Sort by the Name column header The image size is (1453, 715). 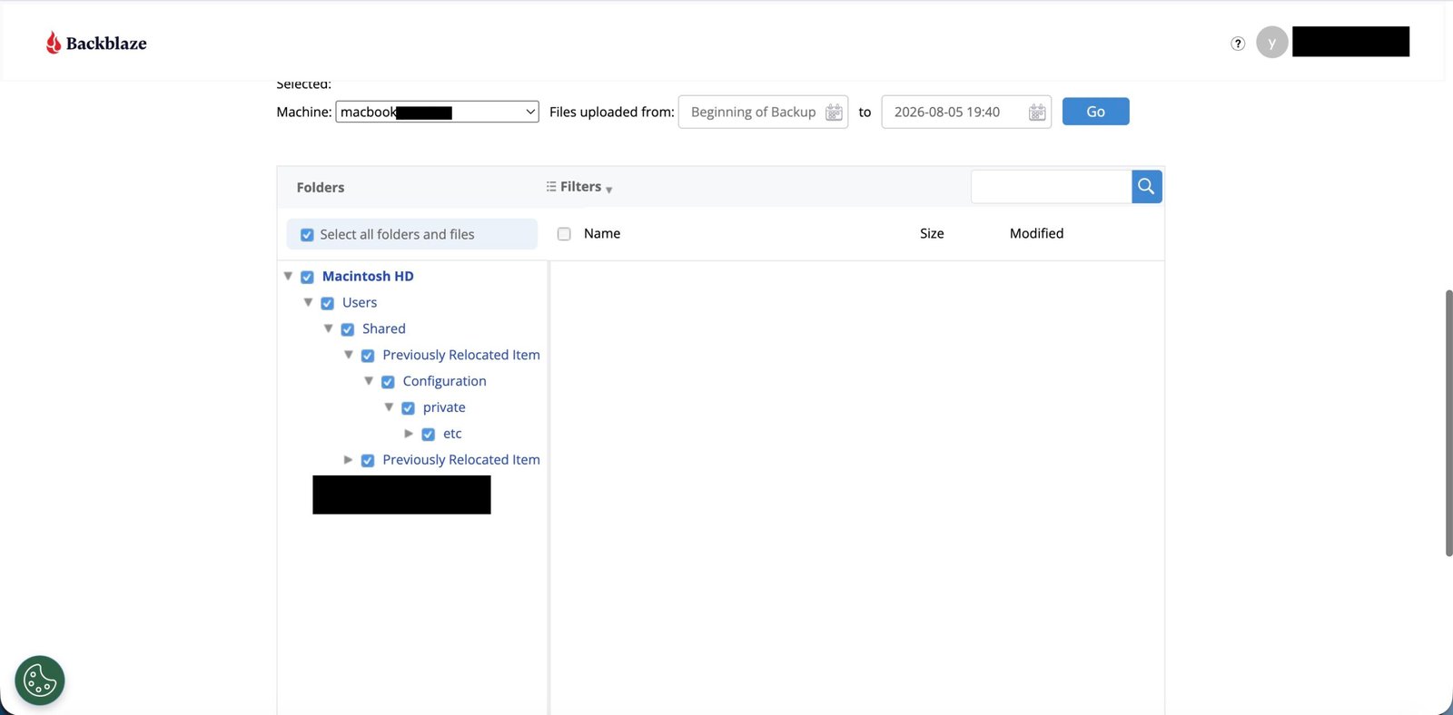point(602,233)
